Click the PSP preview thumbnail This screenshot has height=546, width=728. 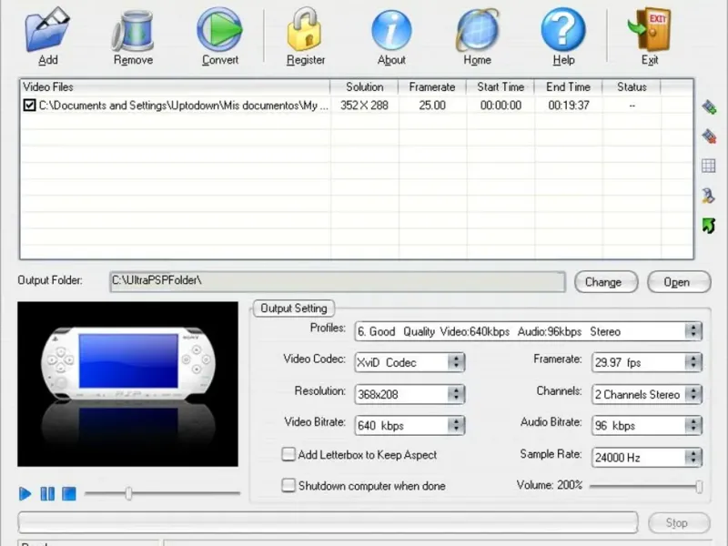click(127, 384)
